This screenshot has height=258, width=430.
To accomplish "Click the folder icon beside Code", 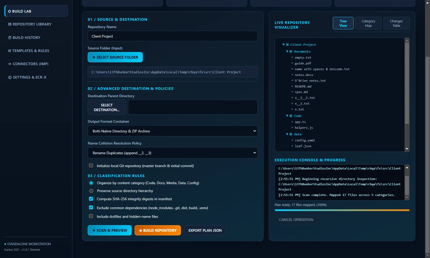I will [x=291, y=116].
